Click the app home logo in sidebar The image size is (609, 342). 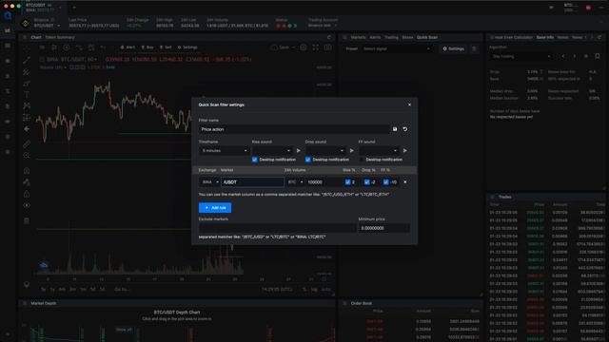[x=8, y=16]
